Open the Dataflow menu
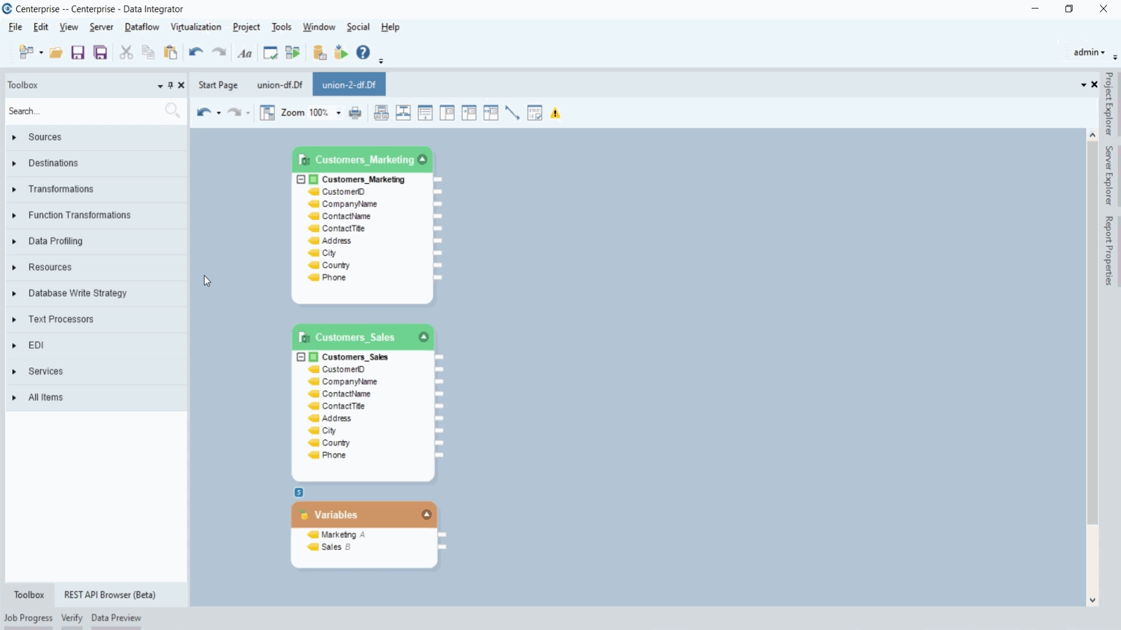The height and width of the screenshot is (630, 1121). pyautogui.click(x=142, y=27)
